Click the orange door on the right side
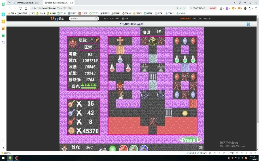Viewport: 259px width, 161px height. coord(193,103)
